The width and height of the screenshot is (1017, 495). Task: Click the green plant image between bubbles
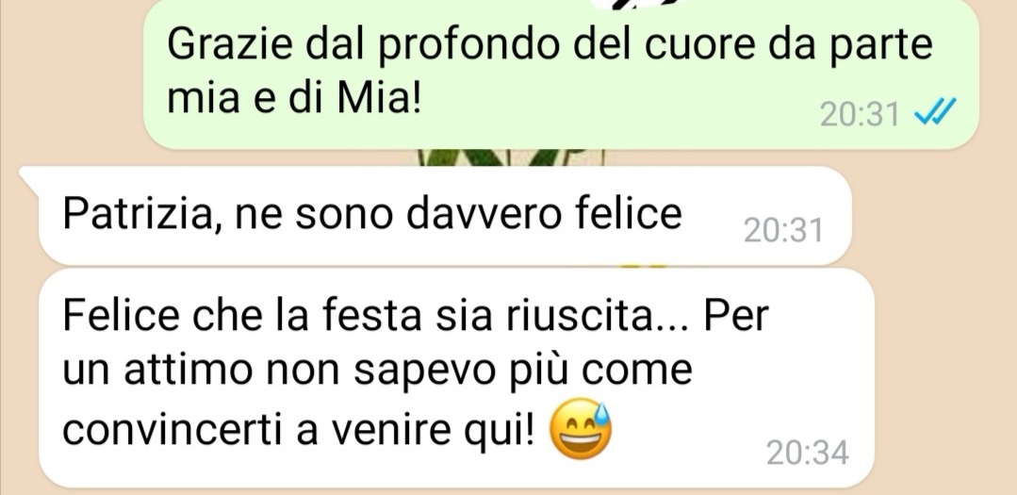click(511, 157)
